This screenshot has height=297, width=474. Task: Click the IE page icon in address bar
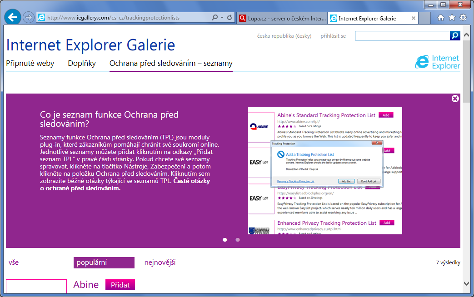41,18
